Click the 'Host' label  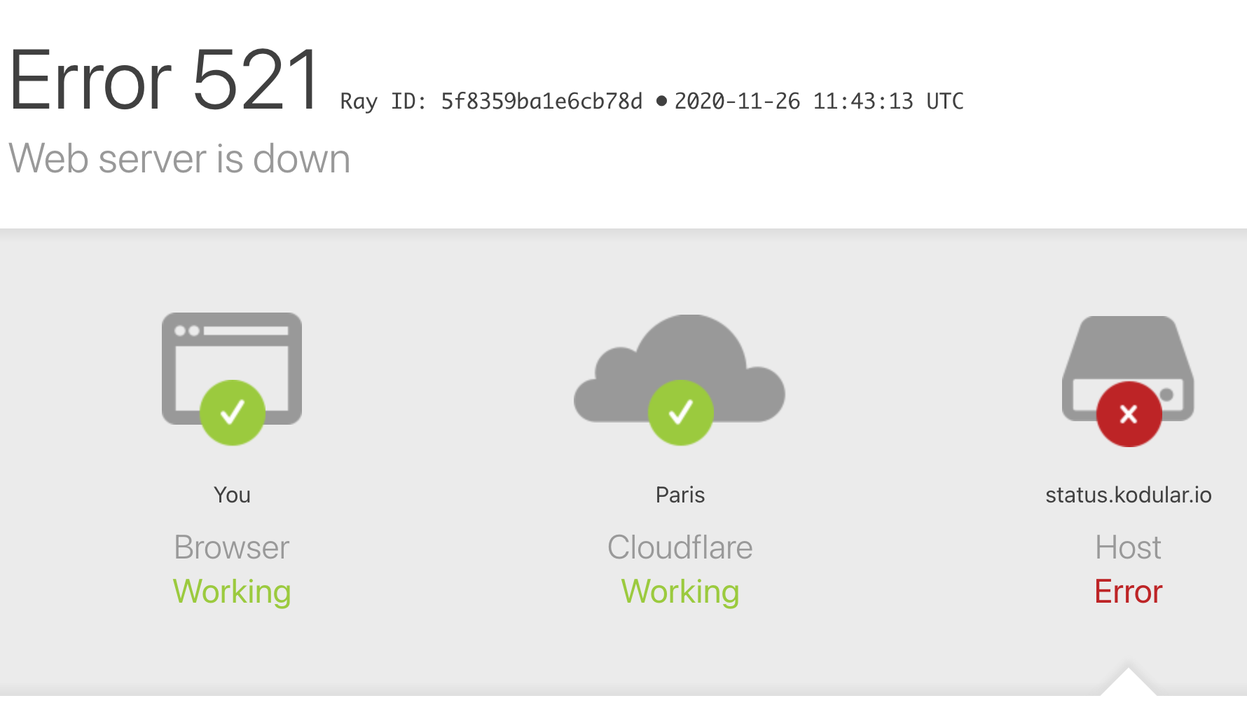(1129, 547)
